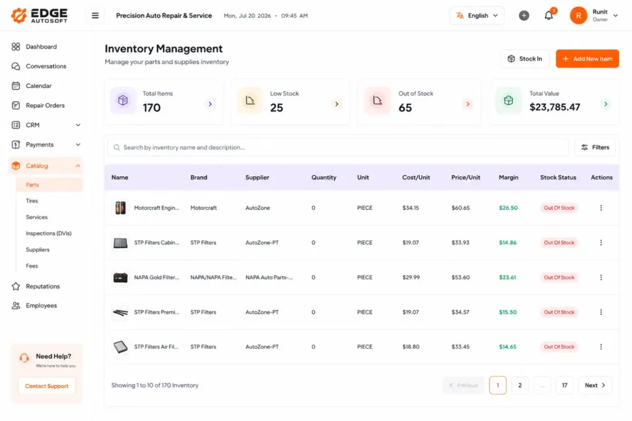Viewport: 632px width, 421px height.
Task: Click the Low Stock card icon
Action: 250,100
